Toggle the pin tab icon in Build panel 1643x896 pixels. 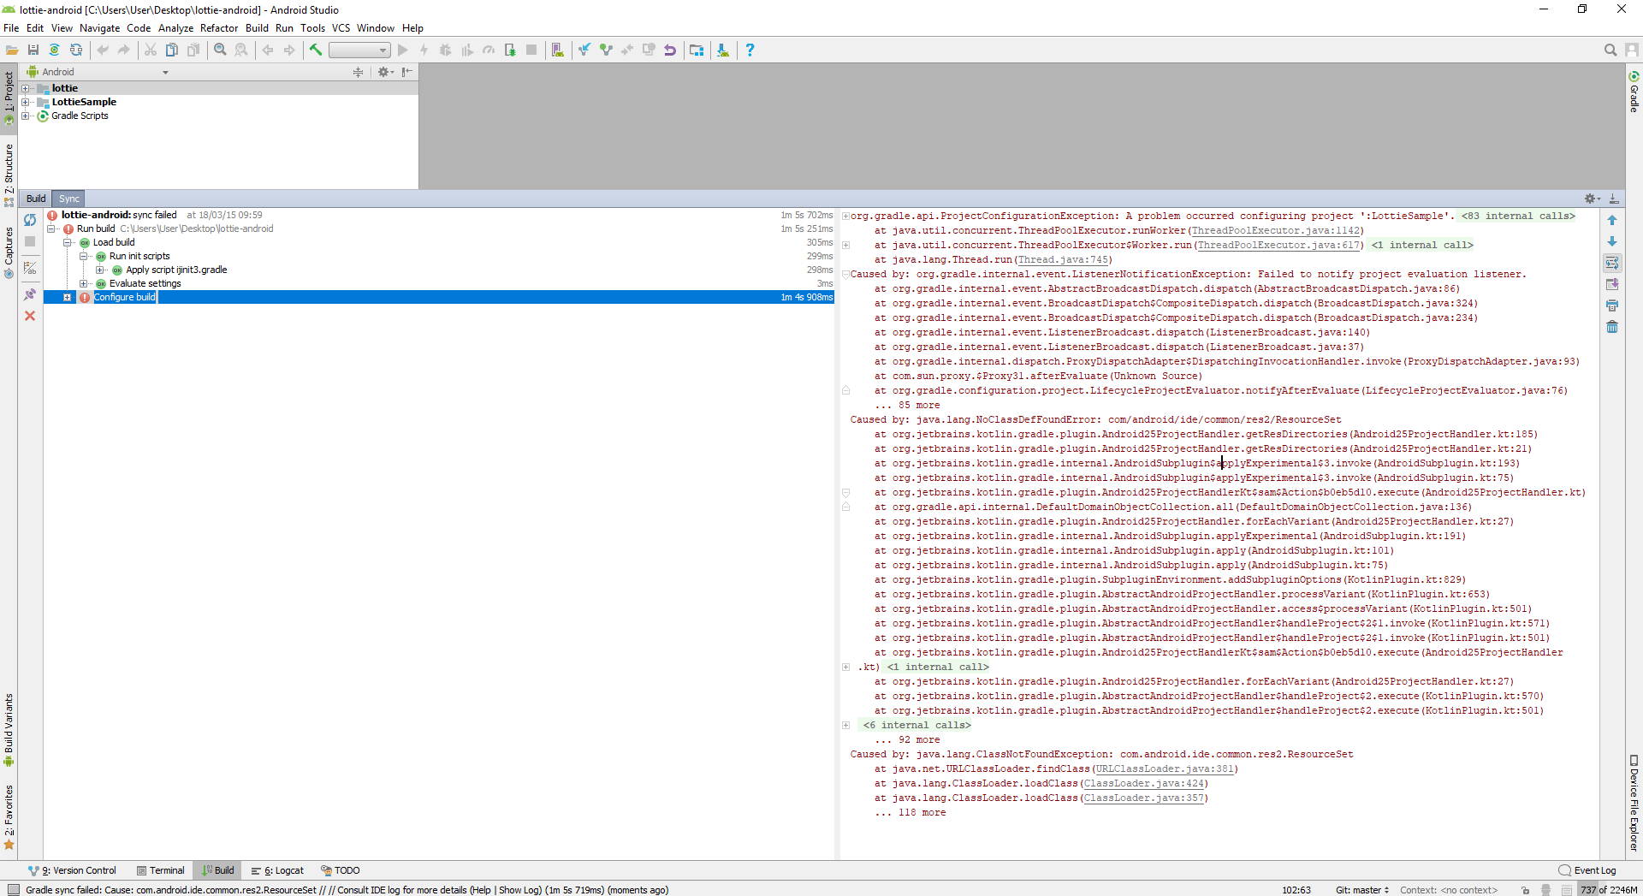(30, 294)
